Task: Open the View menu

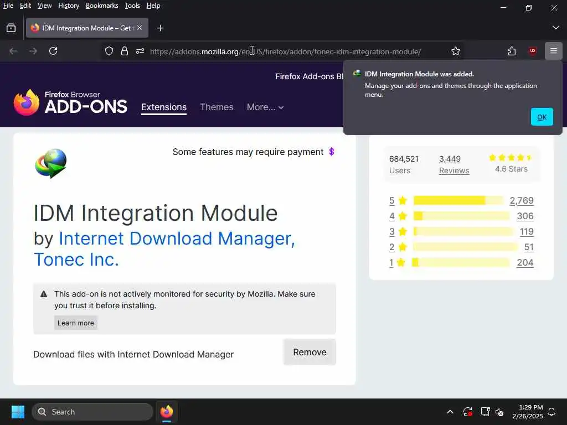Action: (44, 6)
